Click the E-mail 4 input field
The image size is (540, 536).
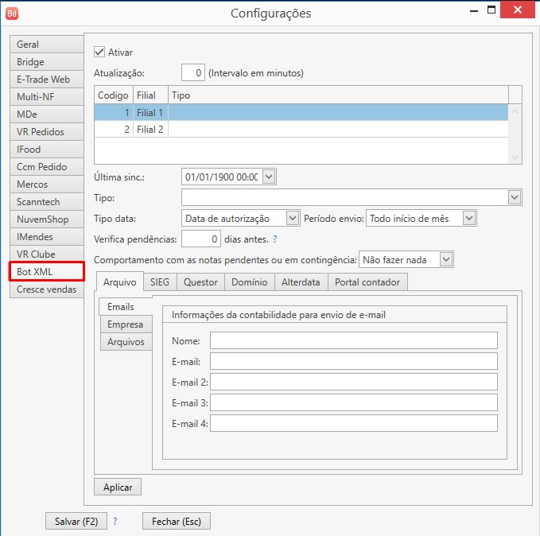coord(354,423)
